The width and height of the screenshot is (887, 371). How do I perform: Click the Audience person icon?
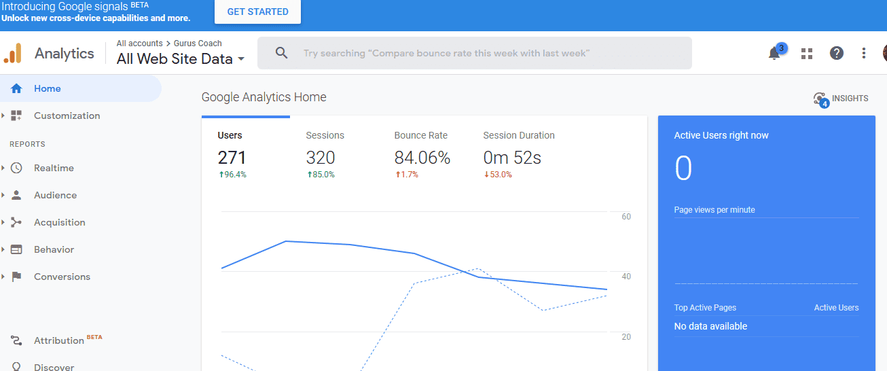16,195
